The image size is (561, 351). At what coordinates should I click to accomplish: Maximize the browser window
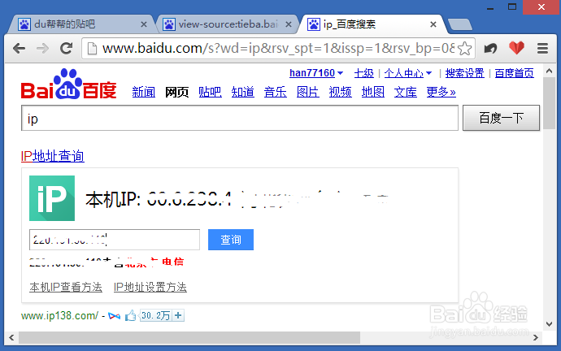click(512, 6)
